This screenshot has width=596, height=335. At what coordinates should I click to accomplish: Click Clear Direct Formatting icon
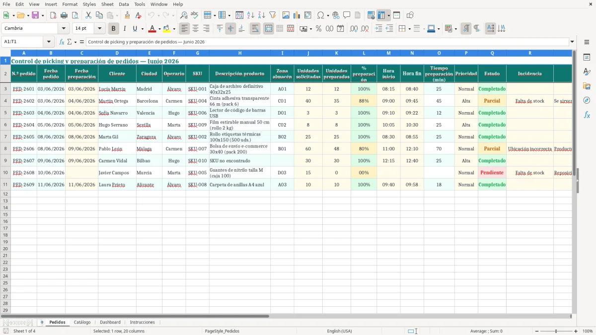(x=139, y=15)
